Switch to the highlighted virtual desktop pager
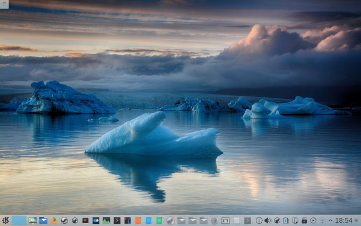This screenshot has height=226, width=361. [x=19, y=220]
